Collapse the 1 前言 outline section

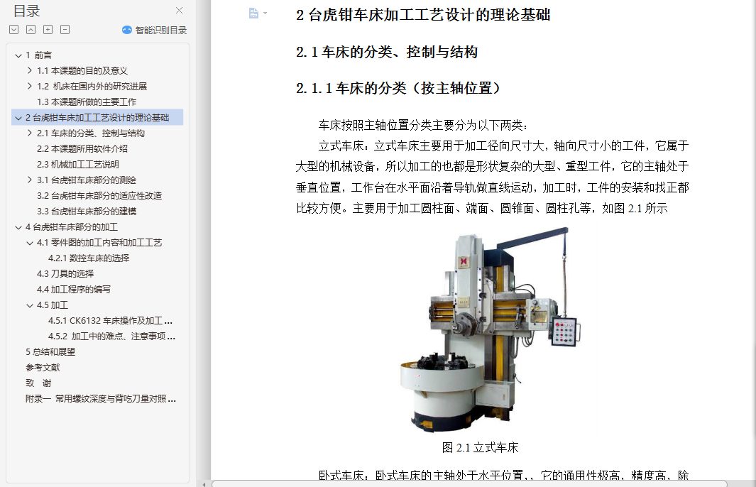click(18, 55)
